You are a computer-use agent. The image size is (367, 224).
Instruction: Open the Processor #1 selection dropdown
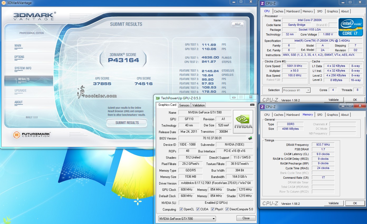point(296,90)
